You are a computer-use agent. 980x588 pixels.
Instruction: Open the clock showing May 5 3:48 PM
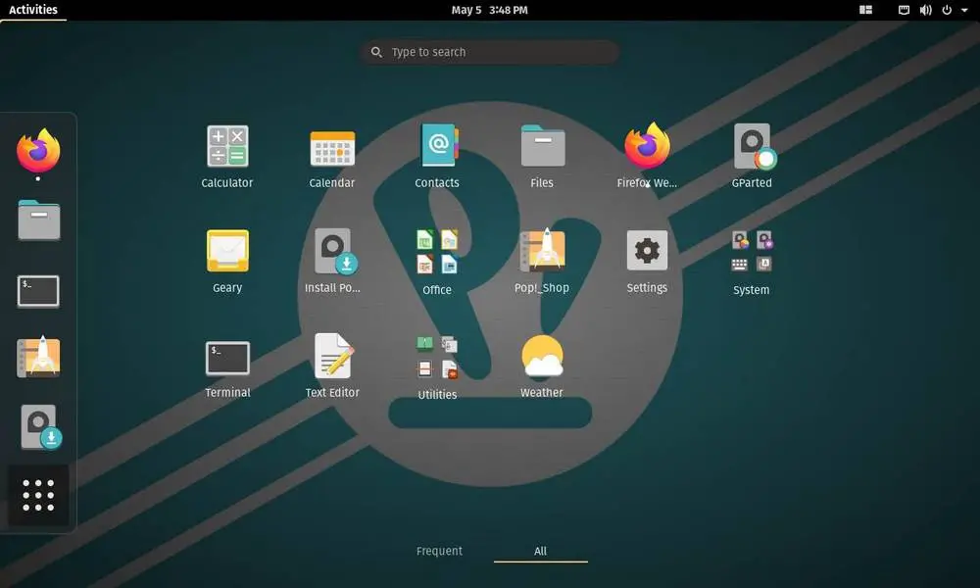489,10
